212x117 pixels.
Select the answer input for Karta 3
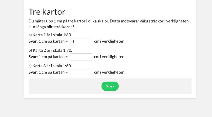(81, 72)
